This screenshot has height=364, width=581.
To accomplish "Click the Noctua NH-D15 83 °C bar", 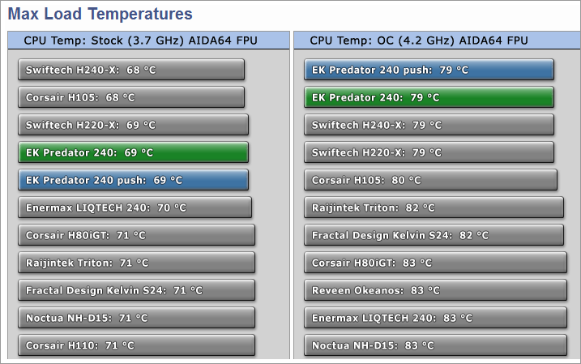I will (435, 345).
